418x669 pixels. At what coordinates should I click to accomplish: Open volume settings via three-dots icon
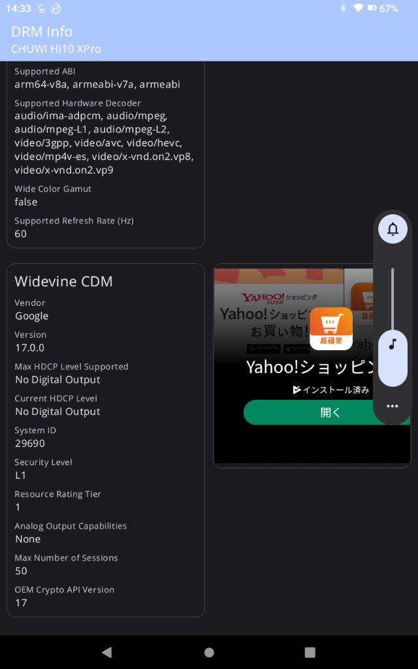(x=393, y=406)
